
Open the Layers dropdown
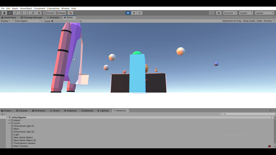pyautogui.click(x=245, y=13)
